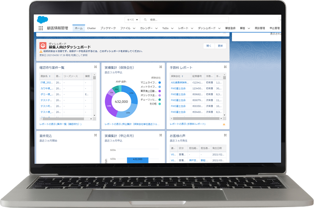Open the App Launcher grid icon
314x208 pixels.
pos(41,28)
